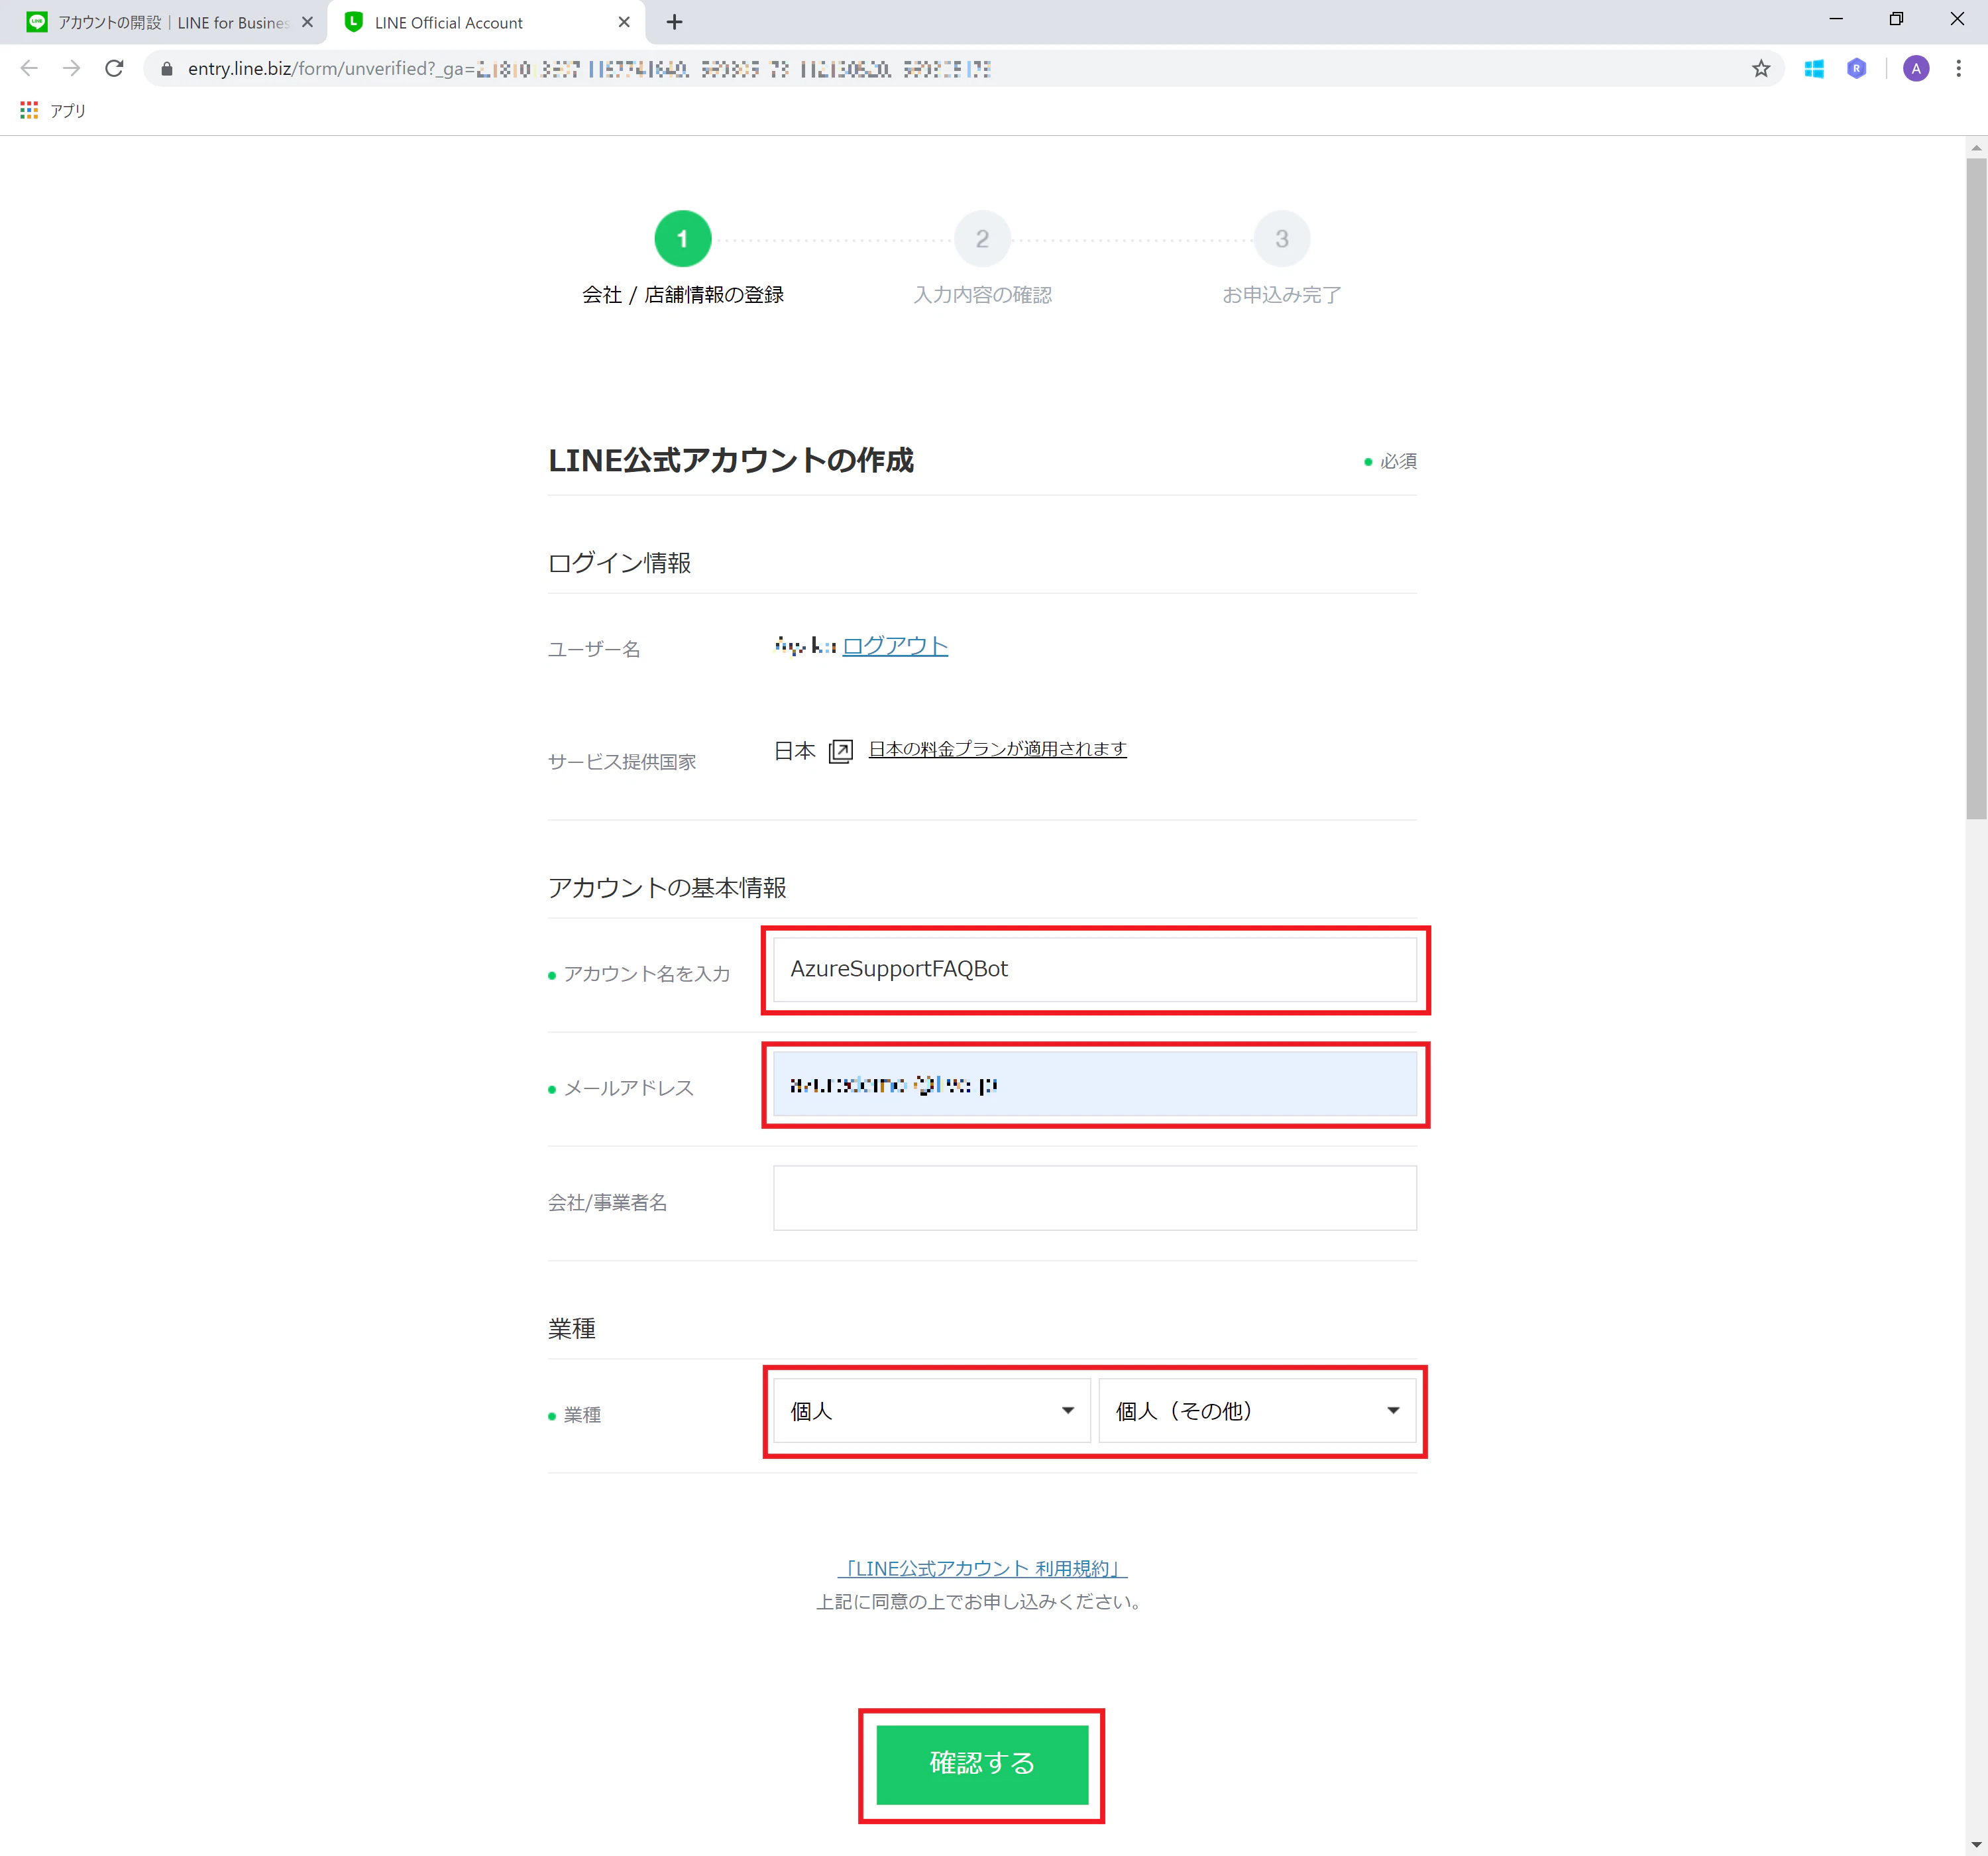The width and height of the screenshot is (1988, 1856).
Task: Click the LINE公式アカウントの作成 heading
Action: (x=730, y=460)
